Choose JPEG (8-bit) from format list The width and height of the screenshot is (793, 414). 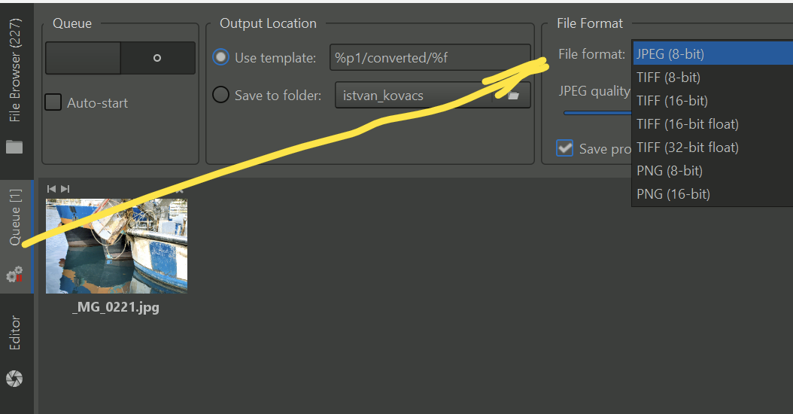(670, 54)
